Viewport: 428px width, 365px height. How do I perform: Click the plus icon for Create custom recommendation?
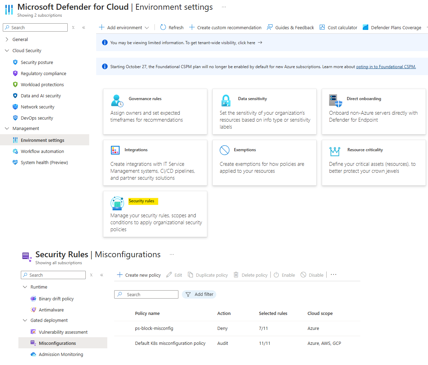click(192, 27)
